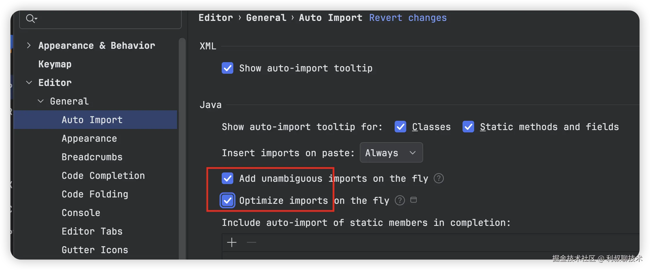Uncheck Optimize imports on the fly
Viewport: 650px width, 270px height.
click(x=228, y=200)
